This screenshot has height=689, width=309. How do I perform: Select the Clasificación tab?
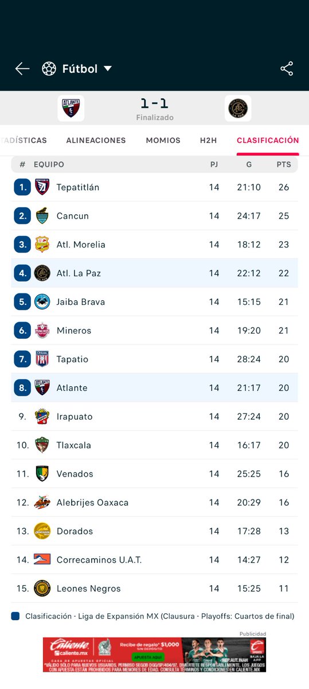268,140
